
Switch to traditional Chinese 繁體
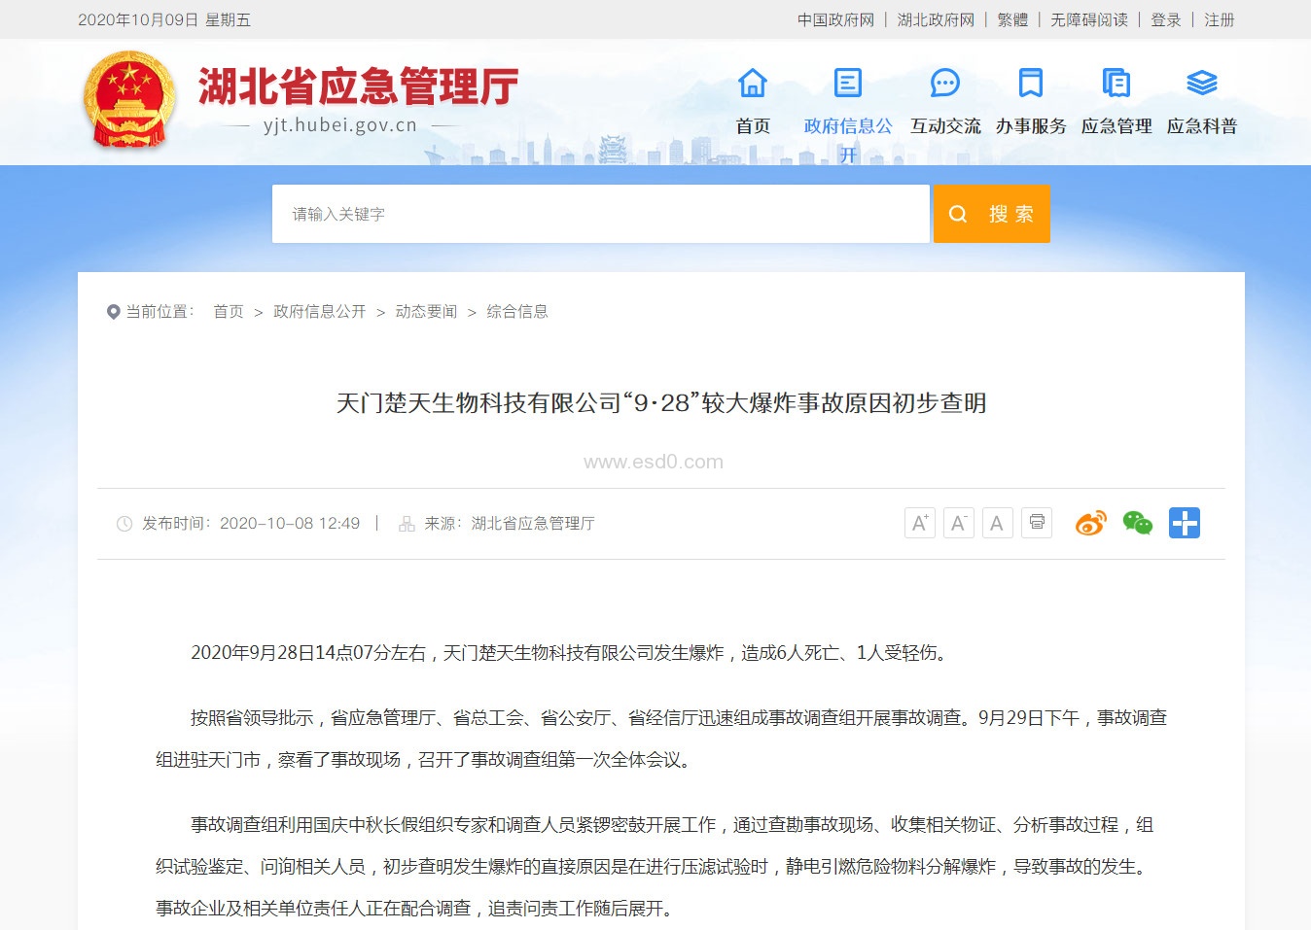[x=1012, y=20]
